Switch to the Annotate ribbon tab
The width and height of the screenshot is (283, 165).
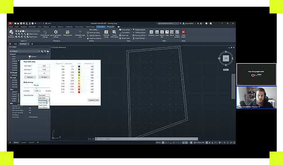coord(24,26)
